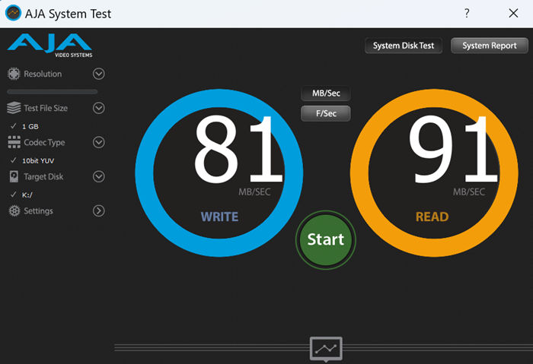This screenshot has width=533, height=364.
Task: Click the Target Disk label
Action: pos(43,177)
